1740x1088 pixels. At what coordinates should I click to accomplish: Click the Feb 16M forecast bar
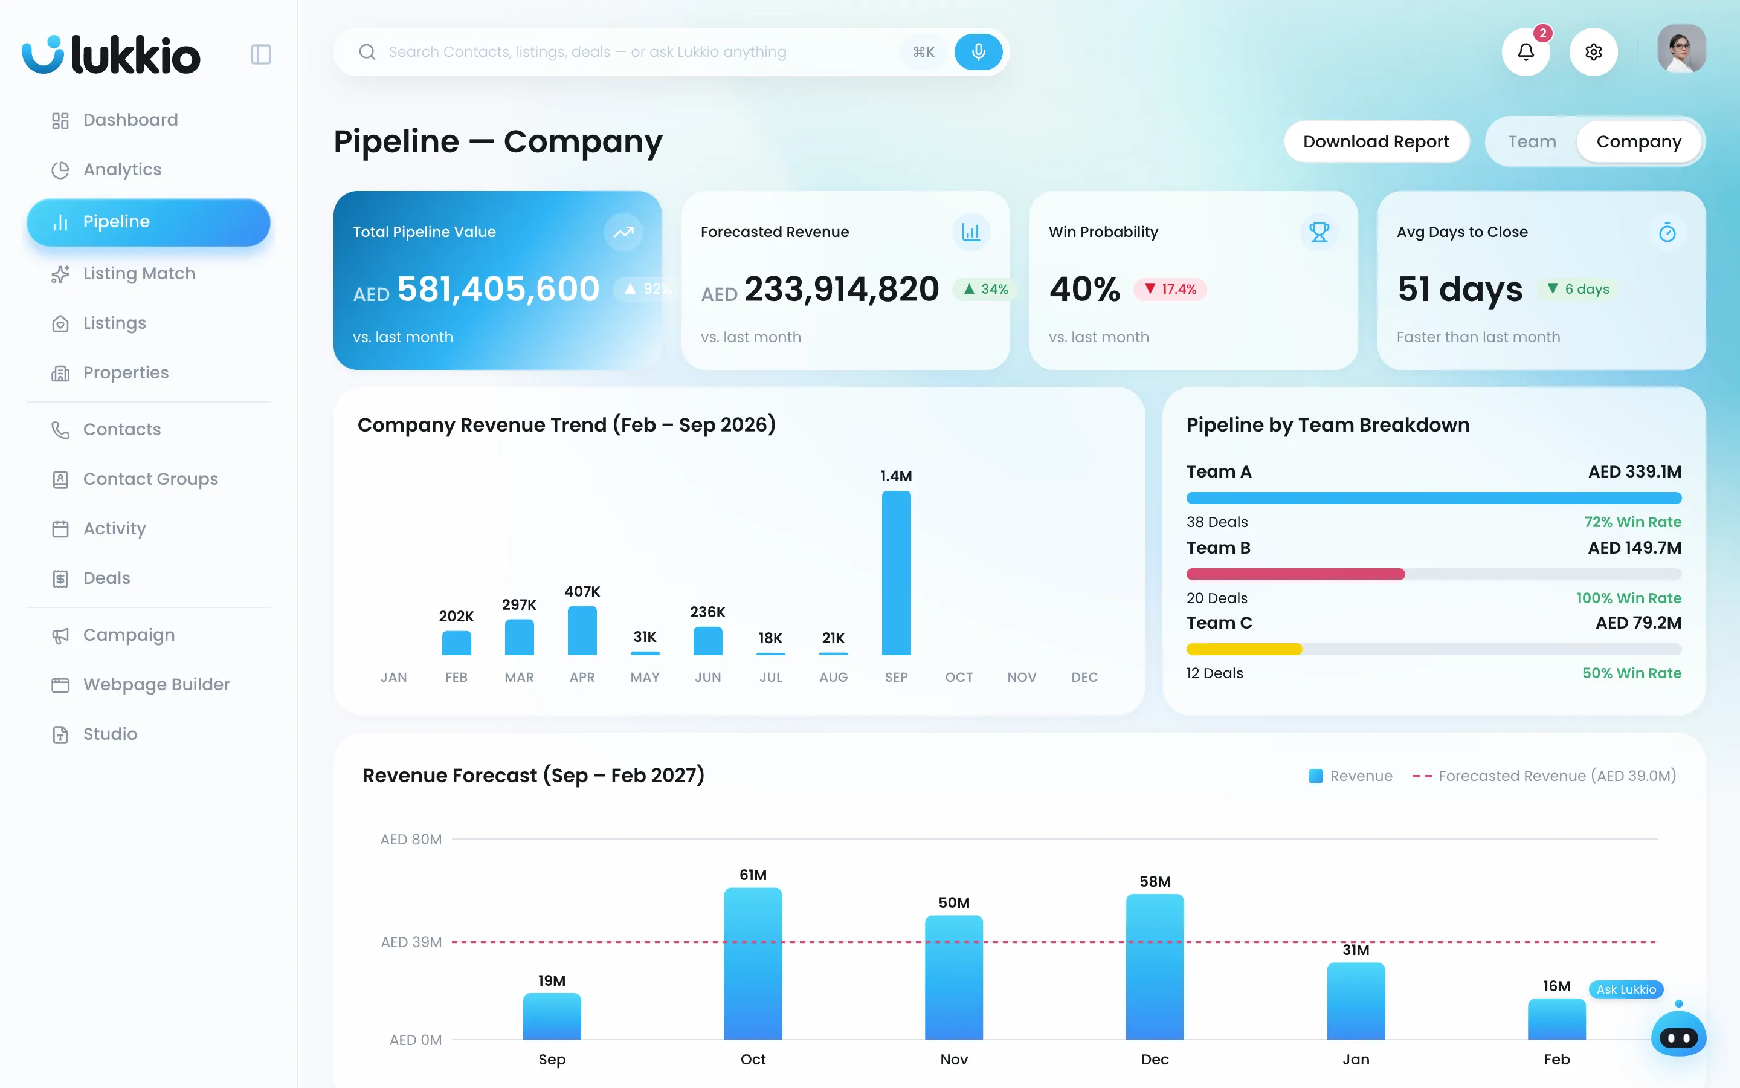pos(1556,1019)
